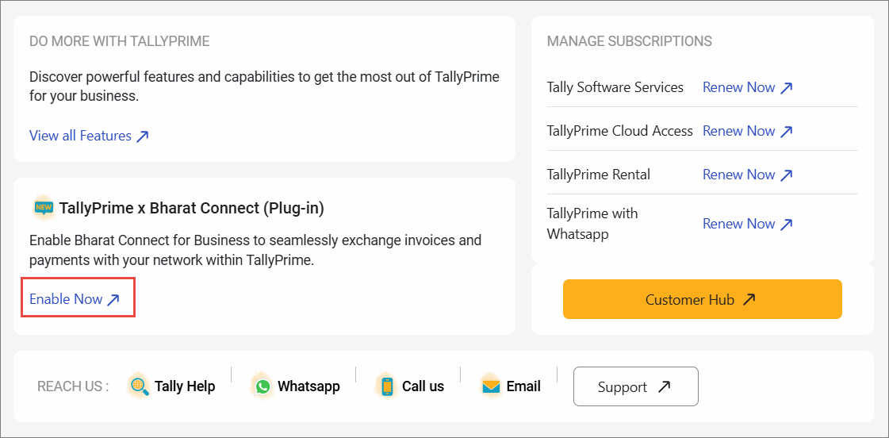The width and height of the screenshot is (889, 438).
Task: Renew Now for Tally Software Services
Action: coord(738,87)
